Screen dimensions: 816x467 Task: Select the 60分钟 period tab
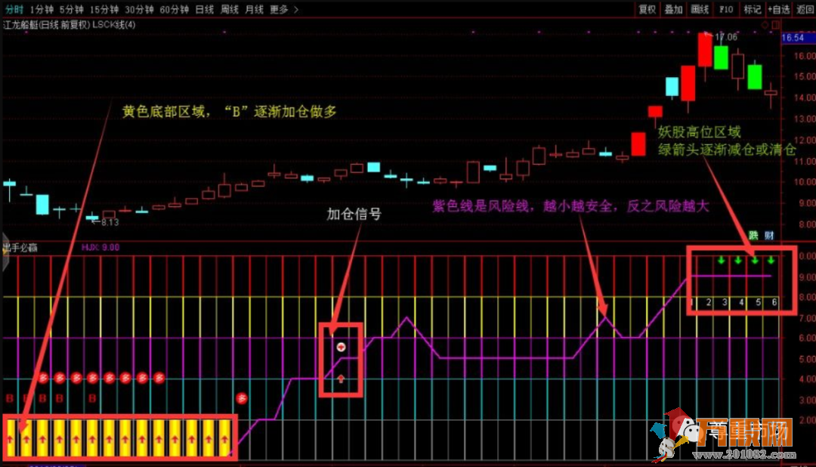click(174, 9)
